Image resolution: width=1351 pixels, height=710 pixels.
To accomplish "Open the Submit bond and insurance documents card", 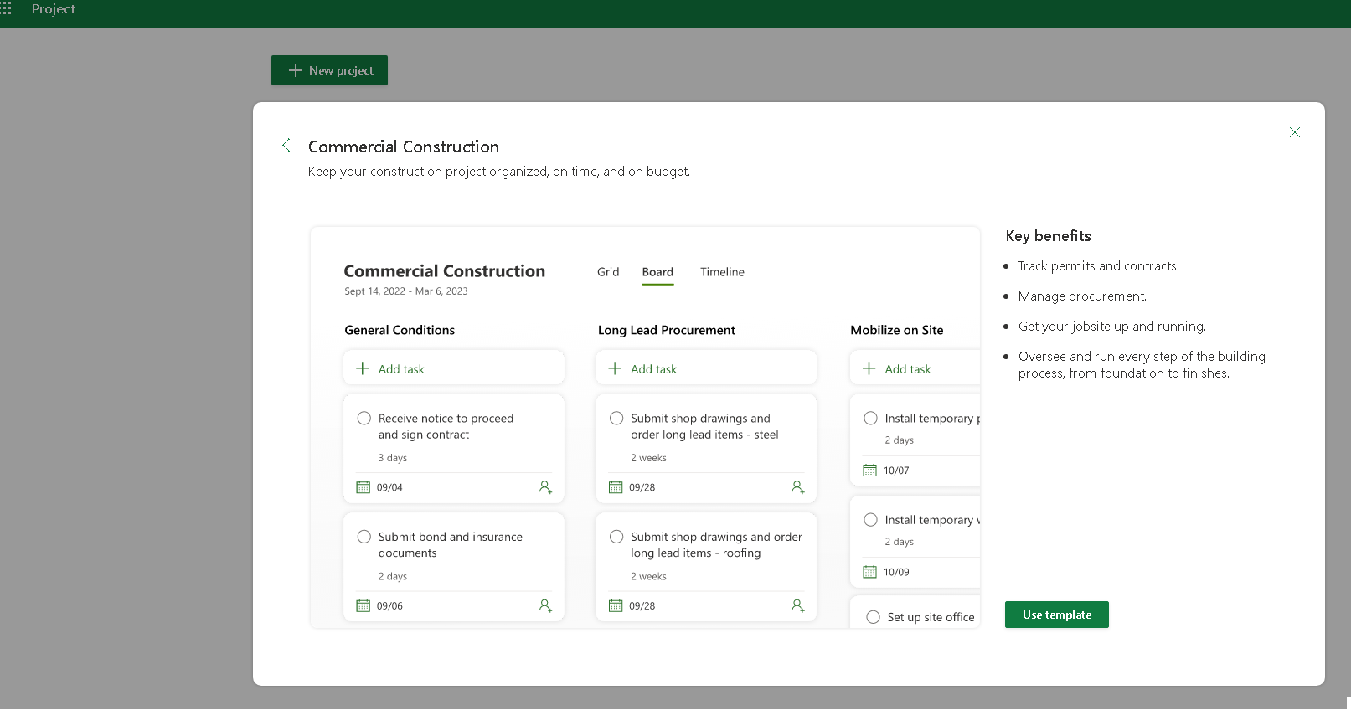I will click(x=454, y=567).
